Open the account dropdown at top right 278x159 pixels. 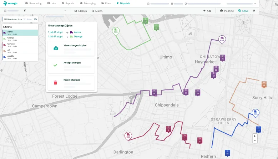pyautogui.click(x=255, y=3)
